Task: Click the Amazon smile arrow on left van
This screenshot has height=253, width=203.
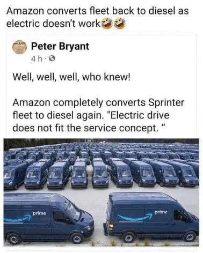Action: click(x=18, y=219)
